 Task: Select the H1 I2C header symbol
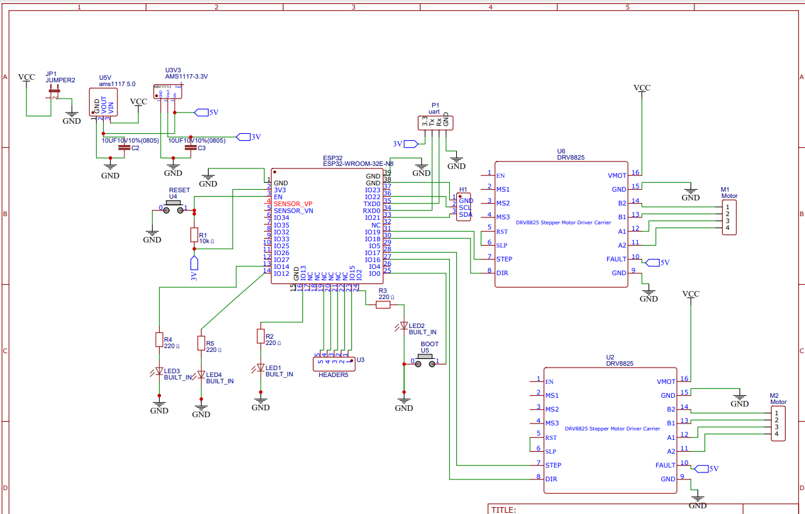coord(464,207)
